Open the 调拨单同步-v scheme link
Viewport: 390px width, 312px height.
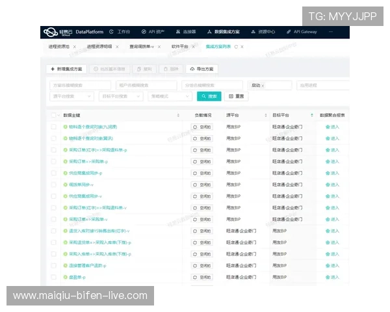81,185
